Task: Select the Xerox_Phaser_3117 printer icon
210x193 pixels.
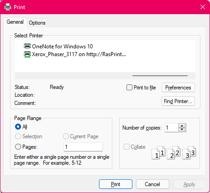Action: pos(27,54)
